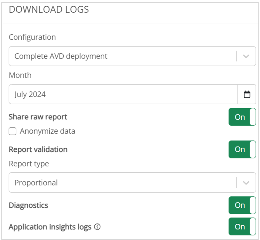The image size is (260, 240).
Task: Click the Diagnostics label text
Action: coord(29,205)
